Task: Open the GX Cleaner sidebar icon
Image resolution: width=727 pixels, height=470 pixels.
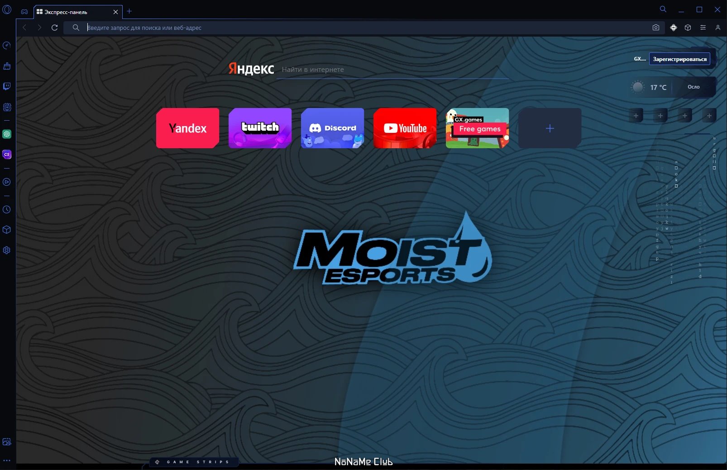Action: (x=7, y=66)
